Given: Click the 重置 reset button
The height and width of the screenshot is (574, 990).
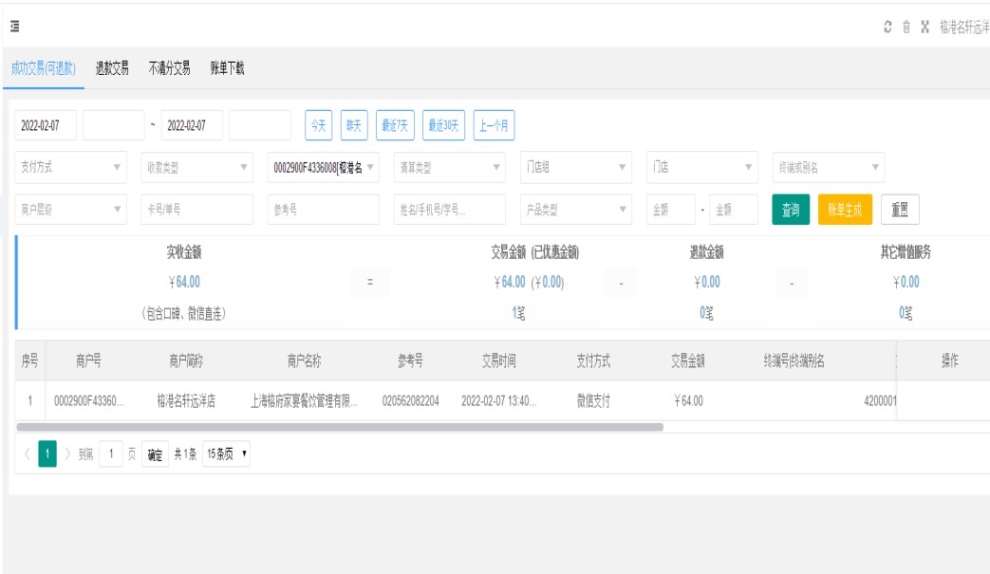Looking at the screenshot, I should (899, 210).
